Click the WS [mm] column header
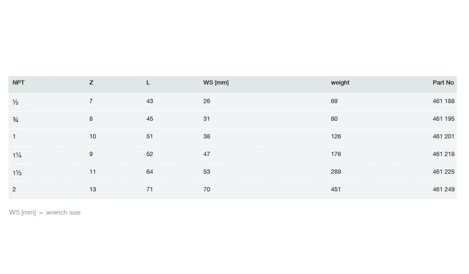The width and height of the screenshot is (469, 274). coord(216,83)
